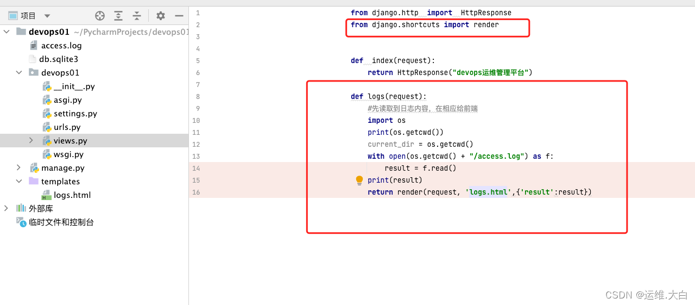Click the access.log file icon
Viewport: 695px width, 305px height.
[34, 46]
